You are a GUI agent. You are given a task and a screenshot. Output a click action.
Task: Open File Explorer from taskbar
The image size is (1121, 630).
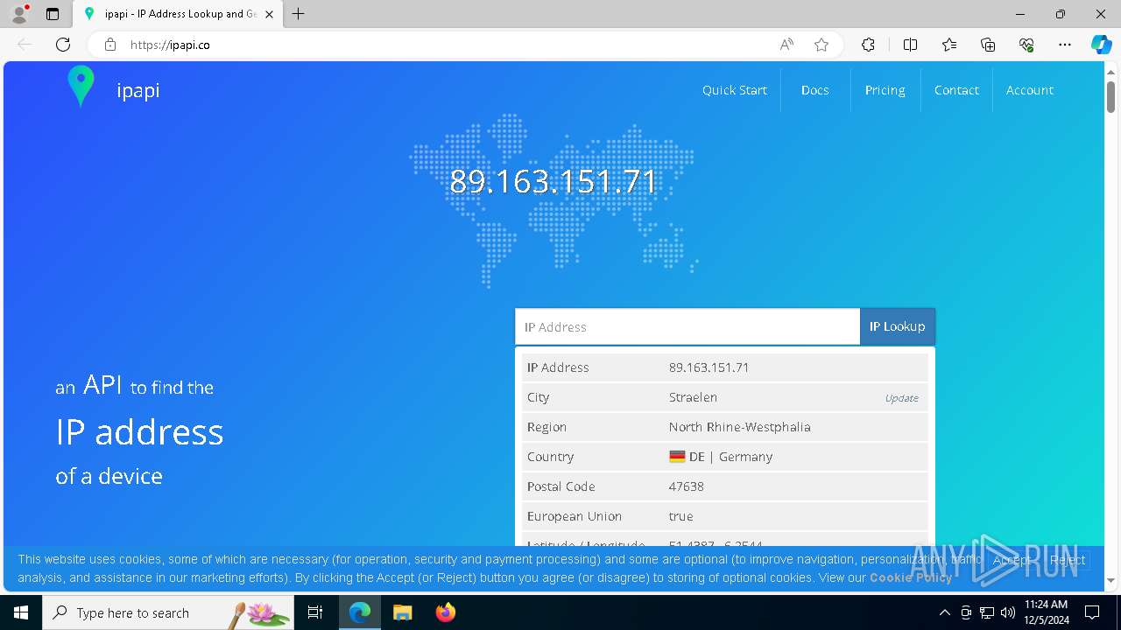click(402, 612)
